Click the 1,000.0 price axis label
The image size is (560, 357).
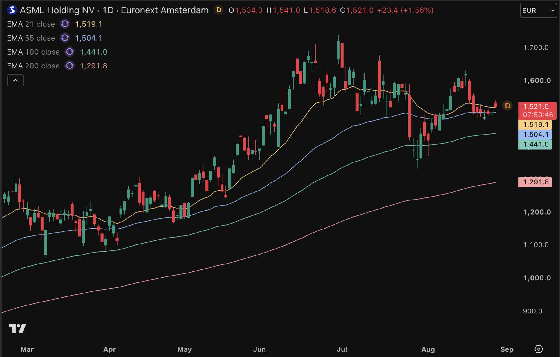click(x=537, y=278)
